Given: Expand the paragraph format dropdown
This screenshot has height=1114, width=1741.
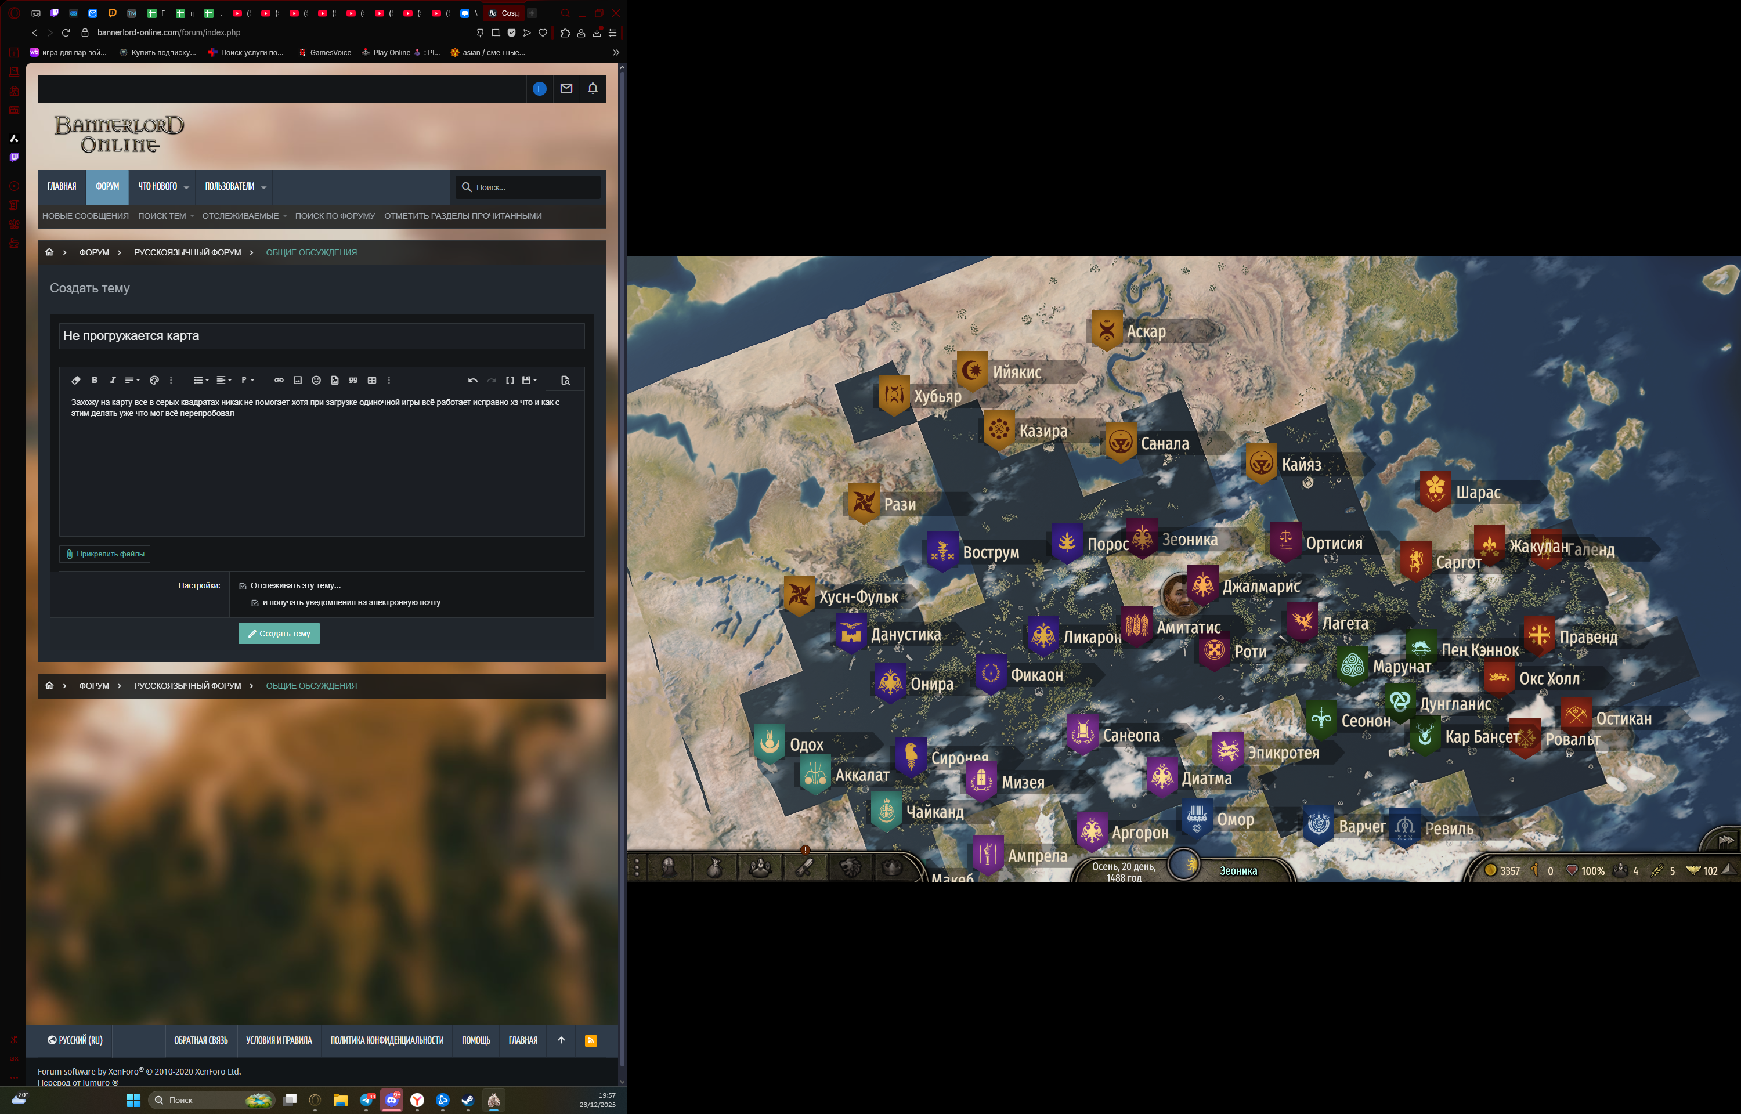Looking at the screenshot, I should coord(247,380).
